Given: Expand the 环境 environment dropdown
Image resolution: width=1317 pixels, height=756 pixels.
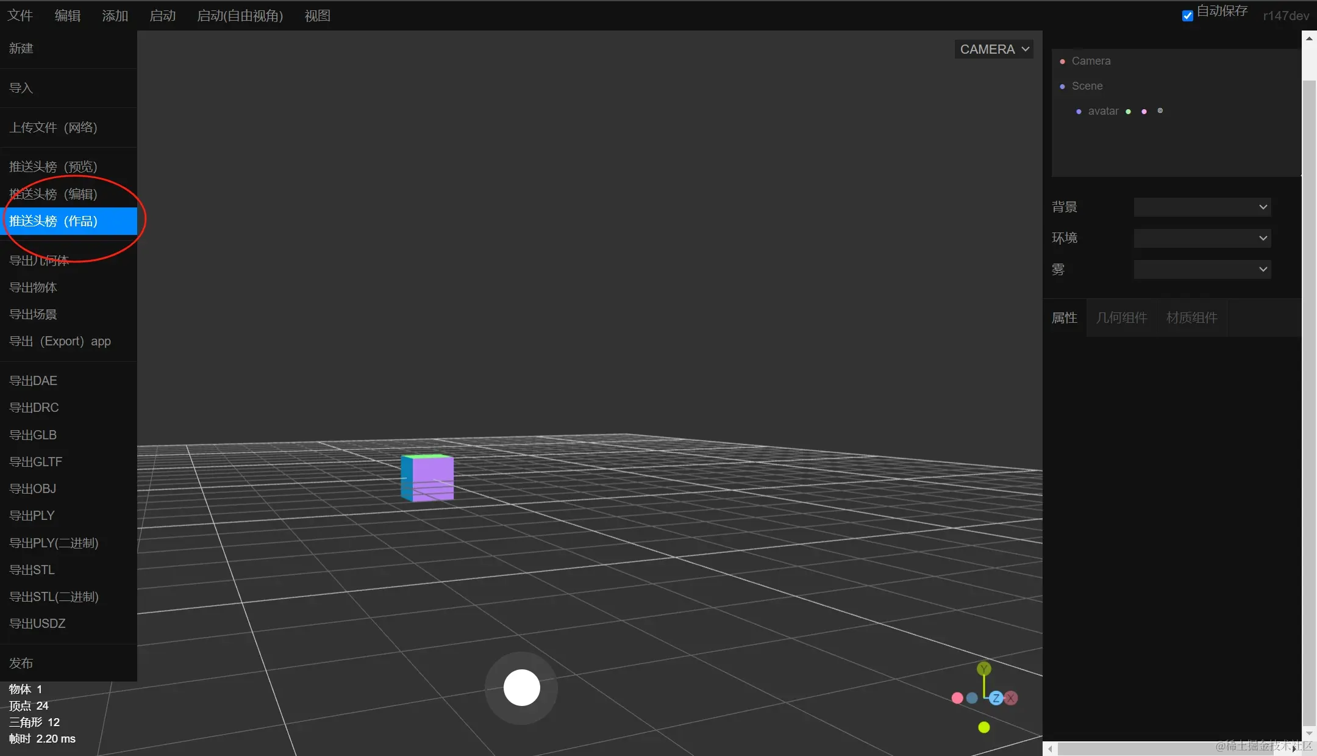Looking at the screenshot, I should tap(1202, 239).
